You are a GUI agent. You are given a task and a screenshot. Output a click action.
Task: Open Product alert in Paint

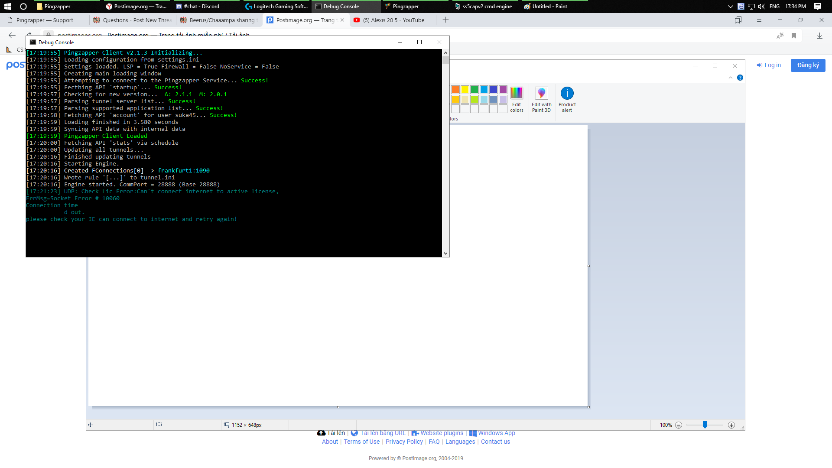click(567, 100)
